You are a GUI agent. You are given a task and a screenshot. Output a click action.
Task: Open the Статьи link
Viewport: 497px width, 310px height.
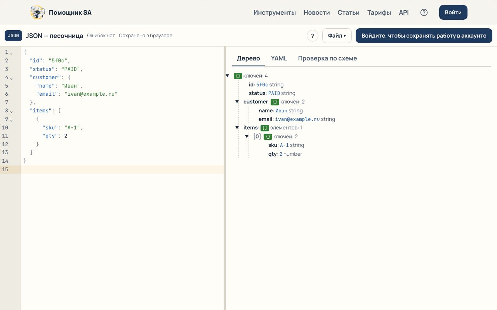[349, 12]
